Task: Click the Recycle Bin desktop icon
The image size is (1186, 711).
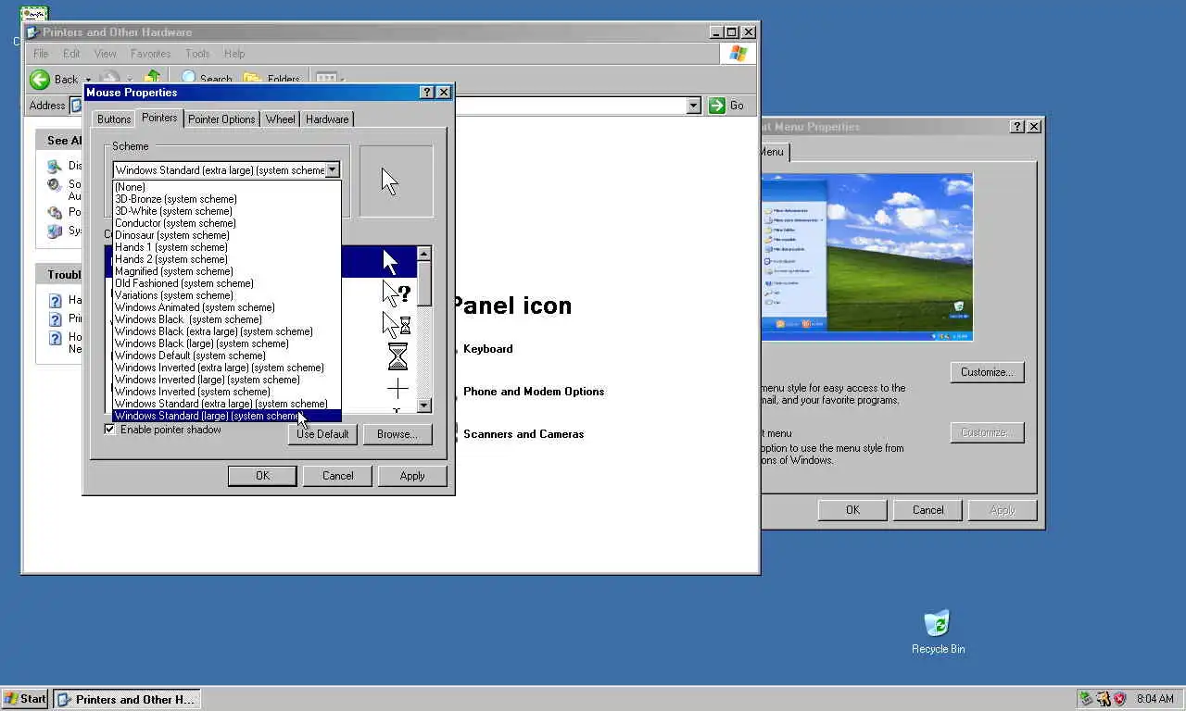Action: pyautogui.click(x=938, y=623)
